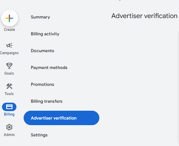Click the Create label text
Image resolution: width=179 pixels, height=146 pixels.
[9, 30]
